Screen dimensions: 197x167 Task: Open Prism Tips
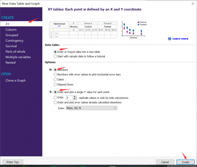click(13, 162)
